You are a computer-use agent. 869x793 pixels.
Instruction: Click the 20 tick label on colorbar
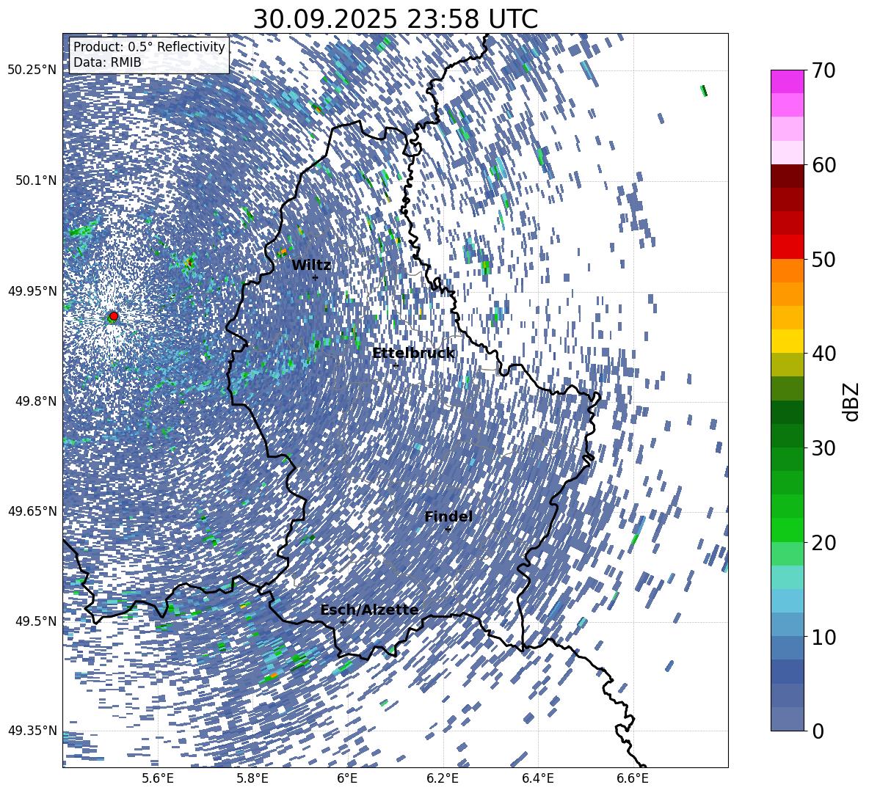coord(823,542)
